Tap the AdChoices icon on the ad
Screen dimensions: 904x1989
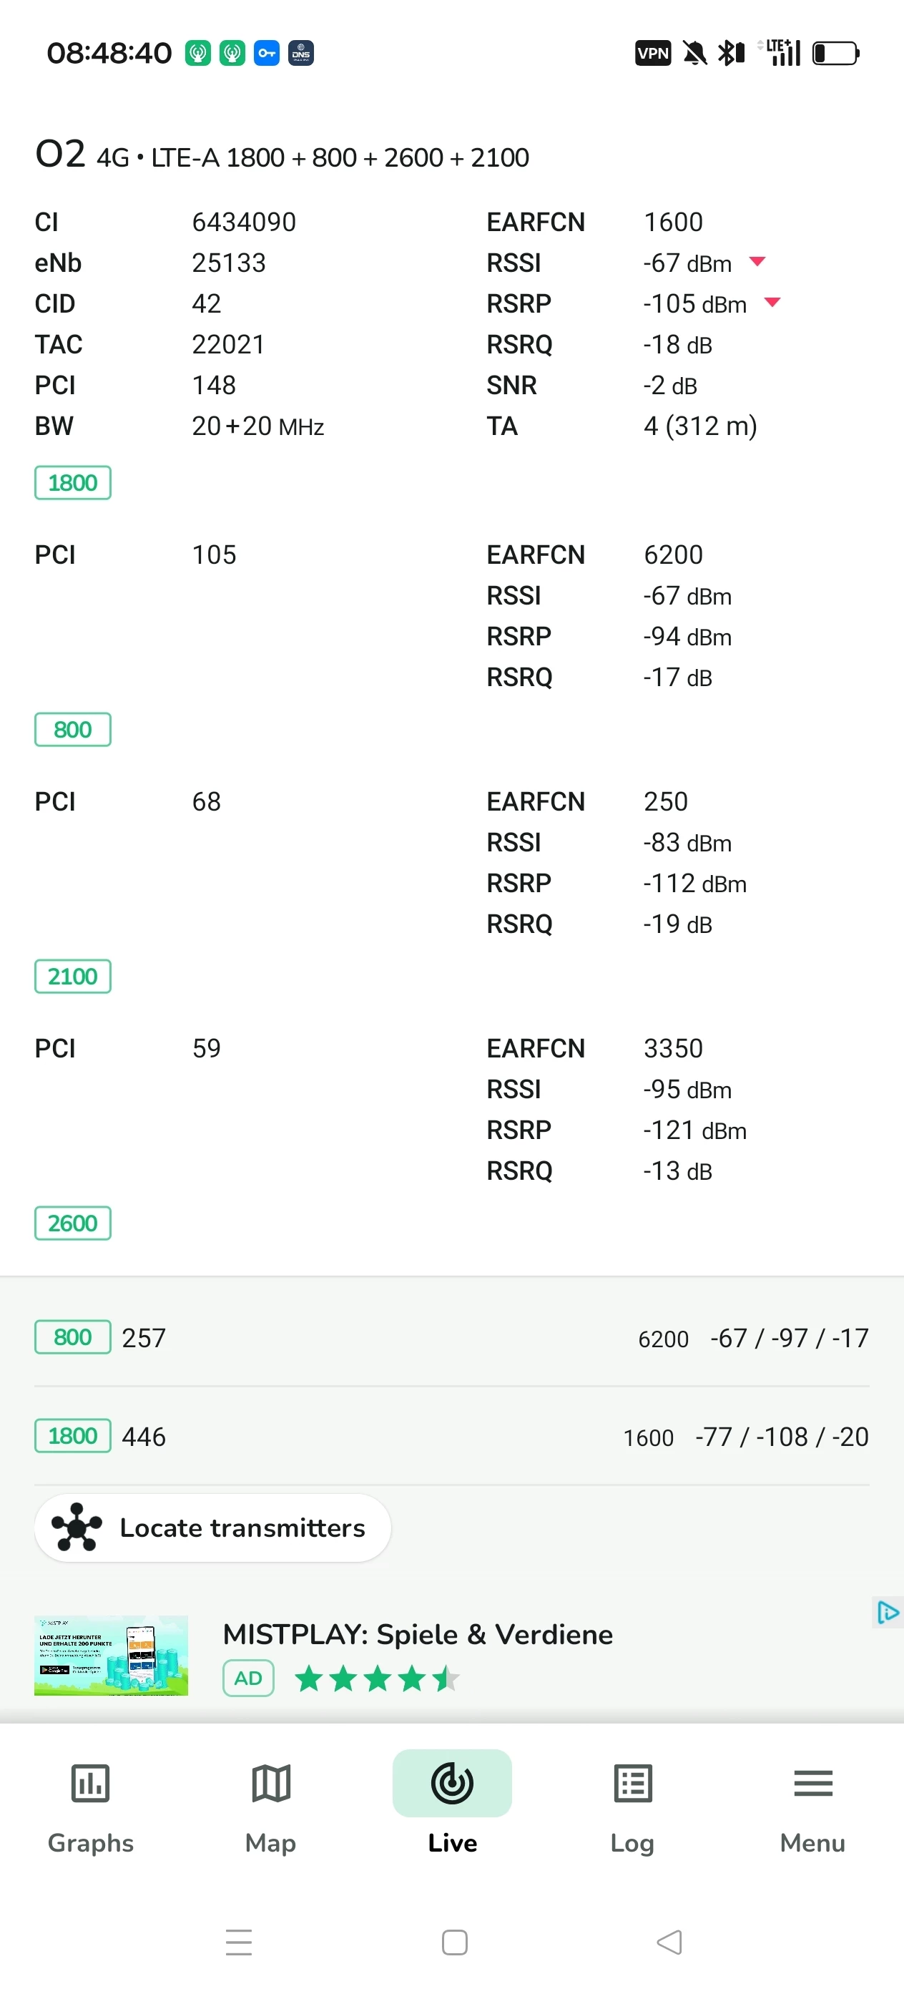coord(887,1613)
